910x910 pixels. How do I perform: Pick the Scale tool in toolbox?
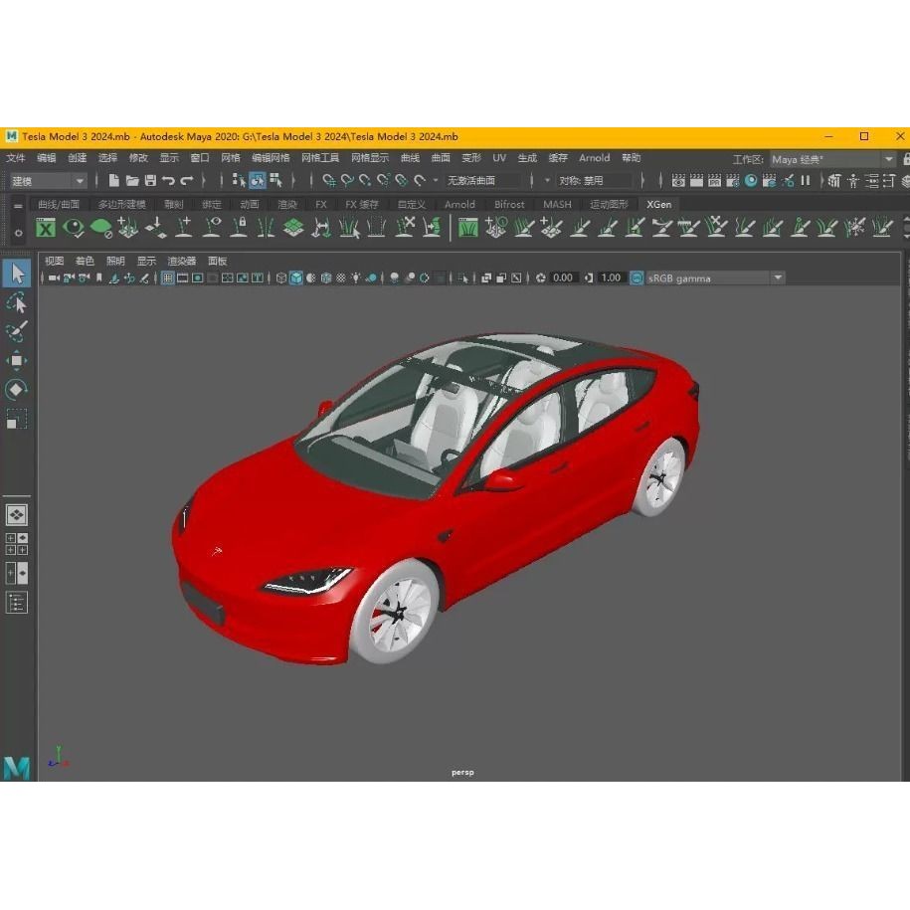[x=17, y=419]
